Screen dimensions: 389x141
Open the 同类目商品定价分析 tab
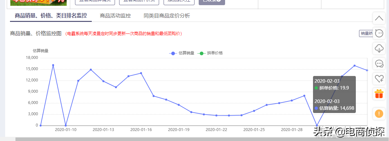(x=167, y=15)
